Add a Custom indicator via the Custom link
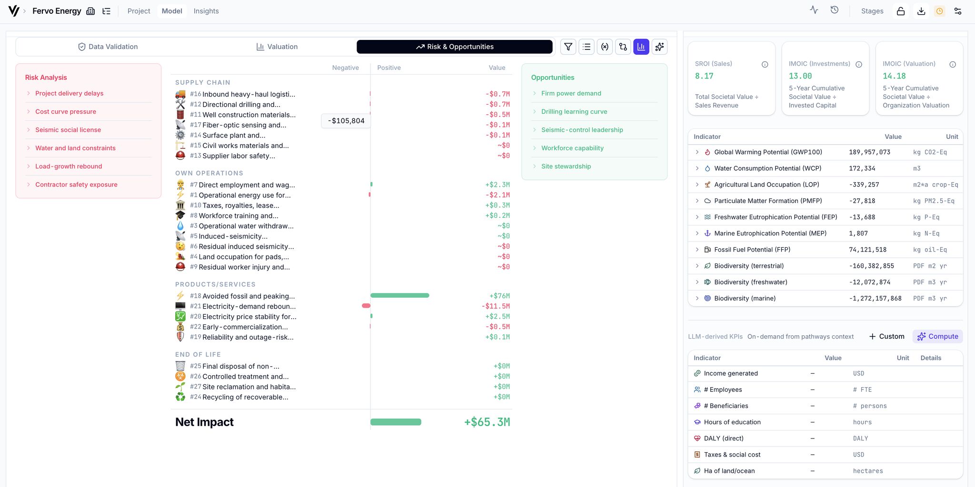 pyautogui.click(x=886, y=336)
